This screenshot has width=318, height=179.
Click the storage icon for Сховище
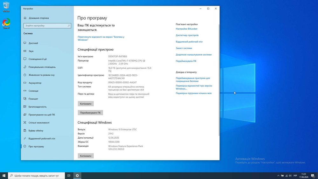[25, 91]
